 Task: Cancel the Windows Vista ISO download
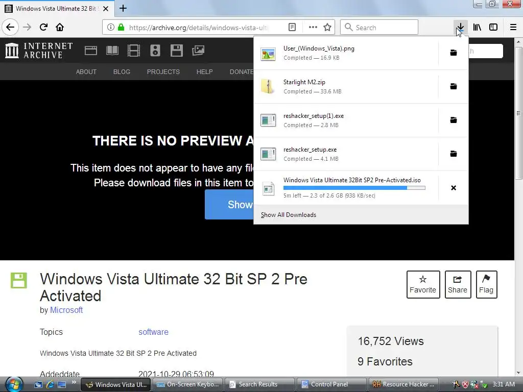click(454, 188)
